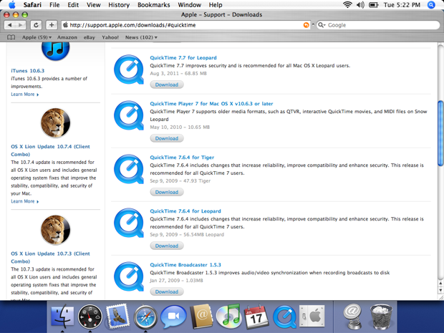Launch iTunes from the Dock
This screenshot has width=444, height=333.
point(228,317)
